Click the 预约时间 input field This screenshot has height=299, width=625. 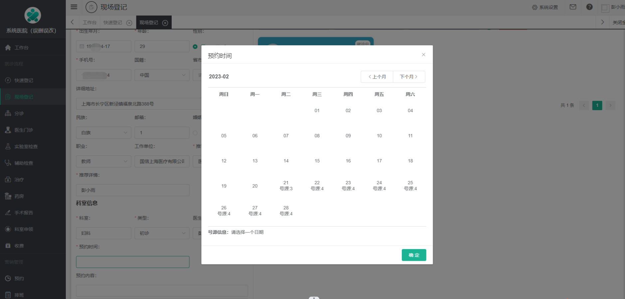[x=133, y=262]
